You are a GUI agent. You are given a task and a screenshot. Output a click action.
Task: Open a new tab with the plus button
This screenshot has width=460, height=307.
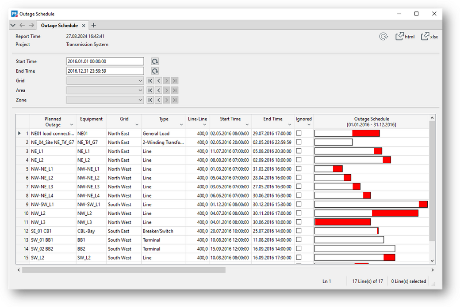coord(93,25)
